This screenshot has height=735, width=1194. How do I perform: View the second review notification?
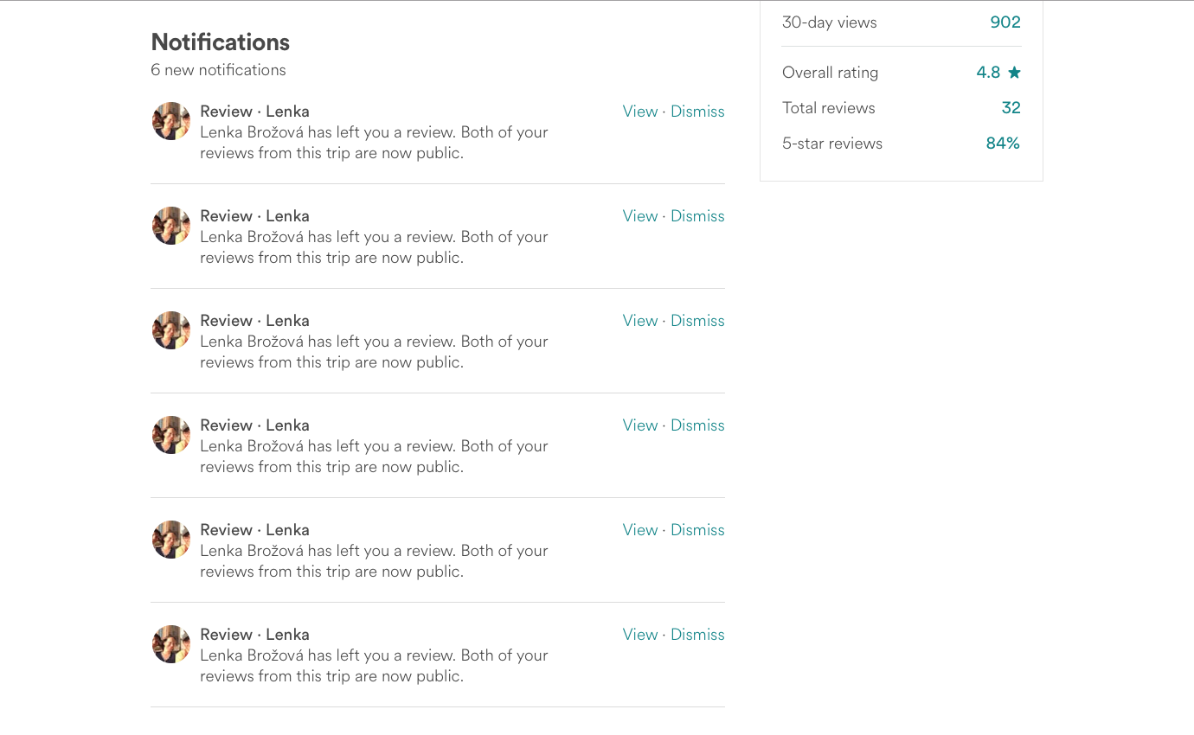pyautogui.click(x=640, y=216)
